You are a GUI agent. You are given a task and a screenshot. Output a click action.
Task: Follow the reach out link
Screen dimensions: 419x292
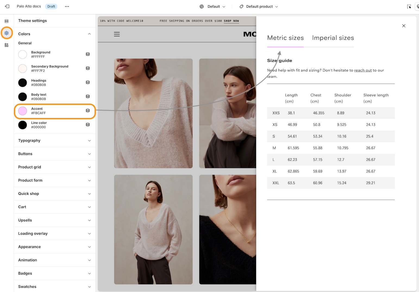coord(363,70)
